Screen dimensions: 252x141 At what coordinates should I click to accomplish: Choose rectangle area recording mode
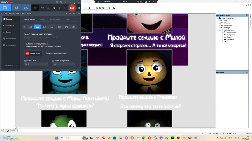pyautogui.click(x=30, y=27)
